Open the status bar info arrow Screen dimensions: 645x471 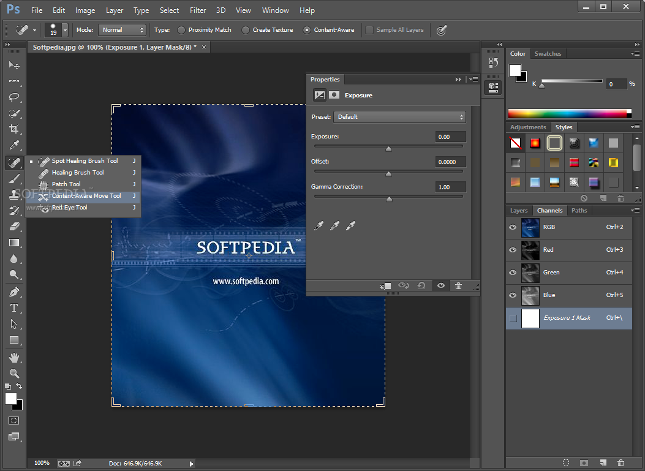(191, 464)
